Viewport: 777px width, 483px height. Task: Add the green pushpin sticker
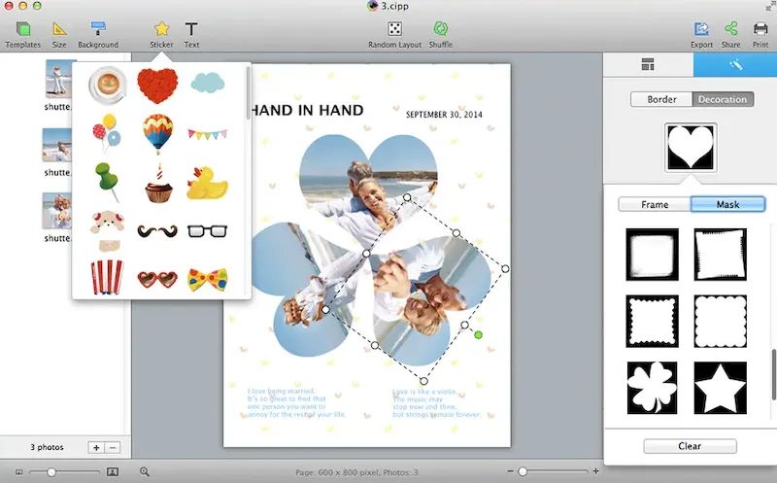pyautogui.click(x=107, y=182)
